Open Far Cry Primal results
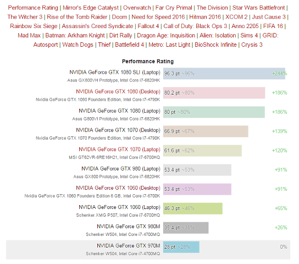299x264 pixels. click(174, 8)
